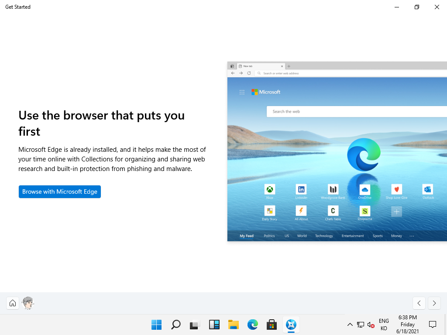
Task: Open the user profile avatar
Action: pyautogui.click(x=28, y=303)
